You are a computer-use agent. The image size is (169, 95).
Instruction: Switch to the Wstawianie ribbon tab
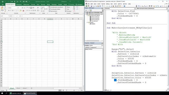click(x=19, y=4)
